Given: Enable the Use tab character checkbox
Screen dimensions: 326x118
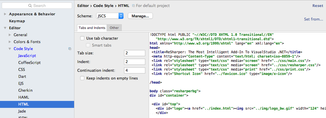Looking at the screenshot, I should coord(82,38).
